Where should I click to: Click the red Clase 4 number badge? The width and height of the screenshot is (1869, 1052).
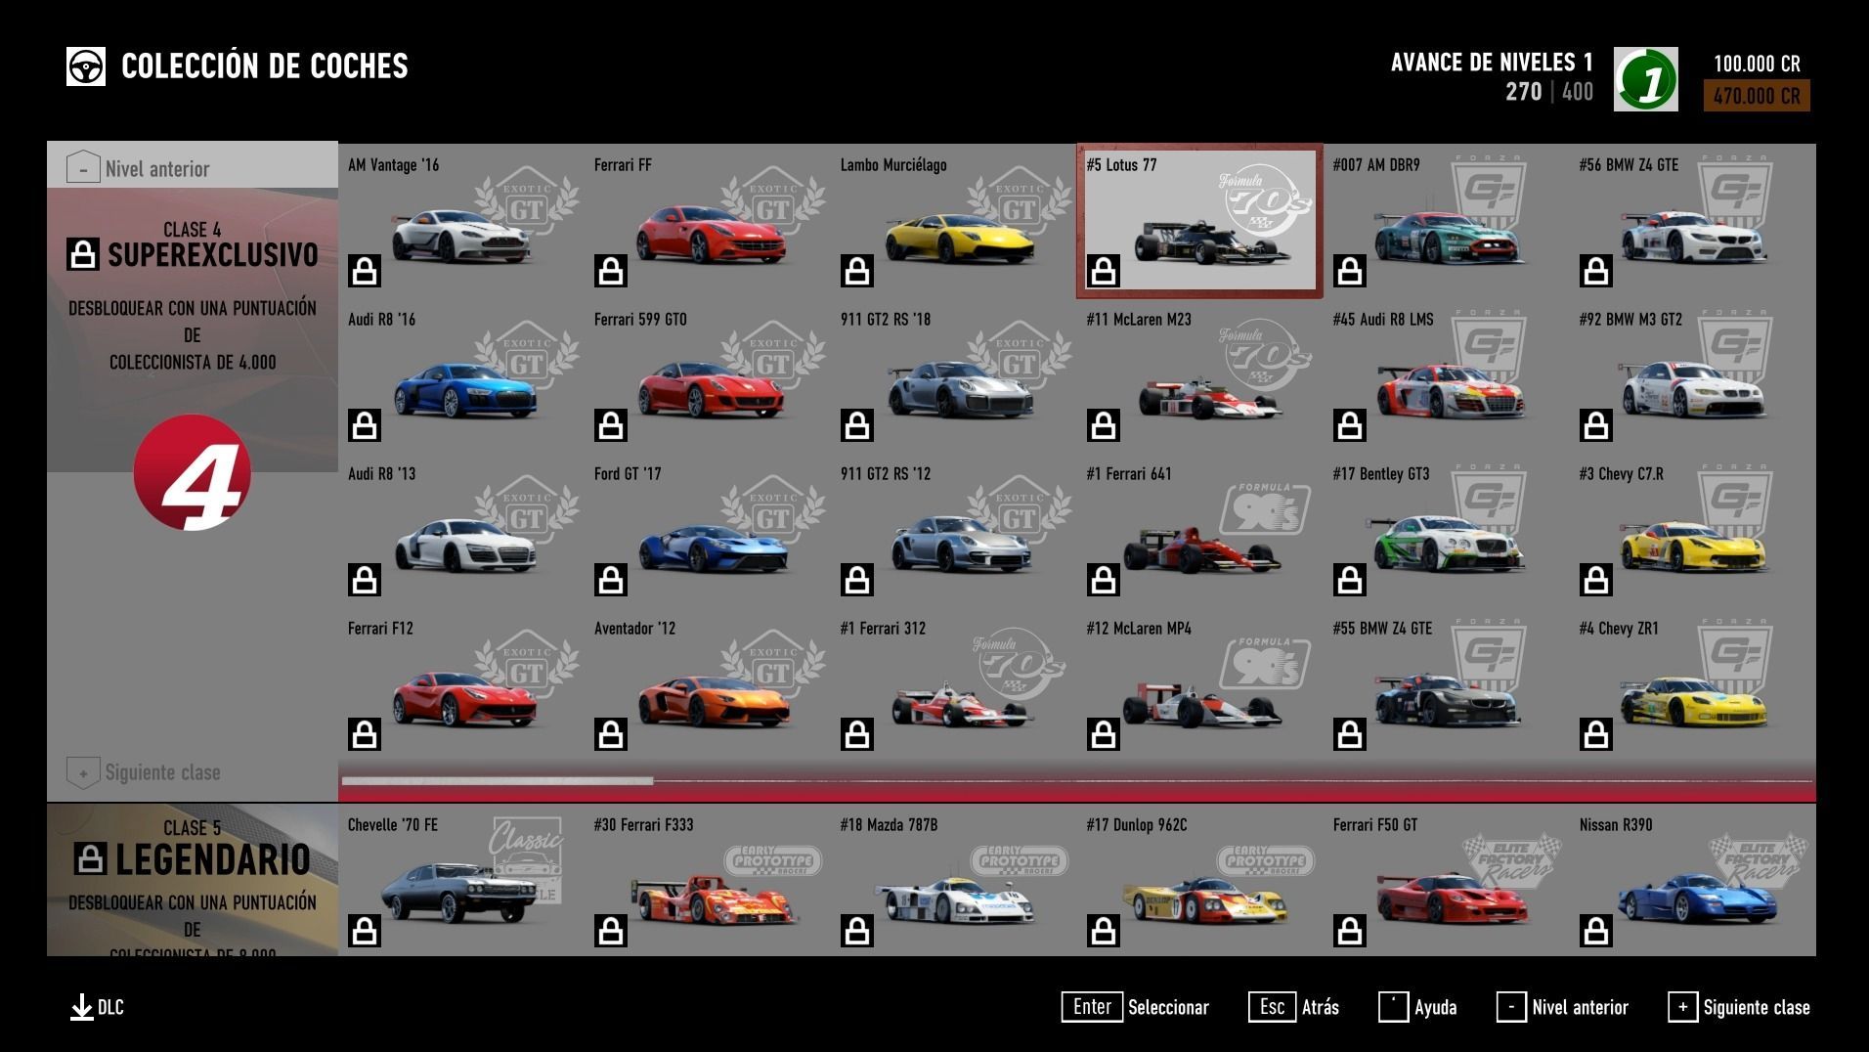[x=193, y=473]
